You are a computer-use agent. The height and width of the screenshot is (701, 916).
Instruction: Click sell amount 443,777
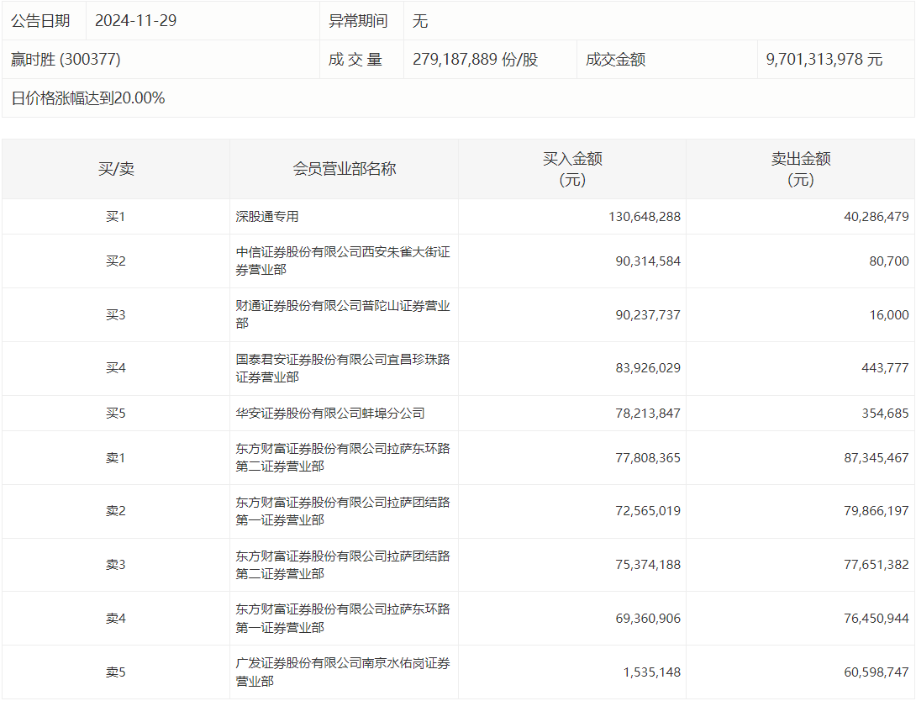click(x=885, y=368)
